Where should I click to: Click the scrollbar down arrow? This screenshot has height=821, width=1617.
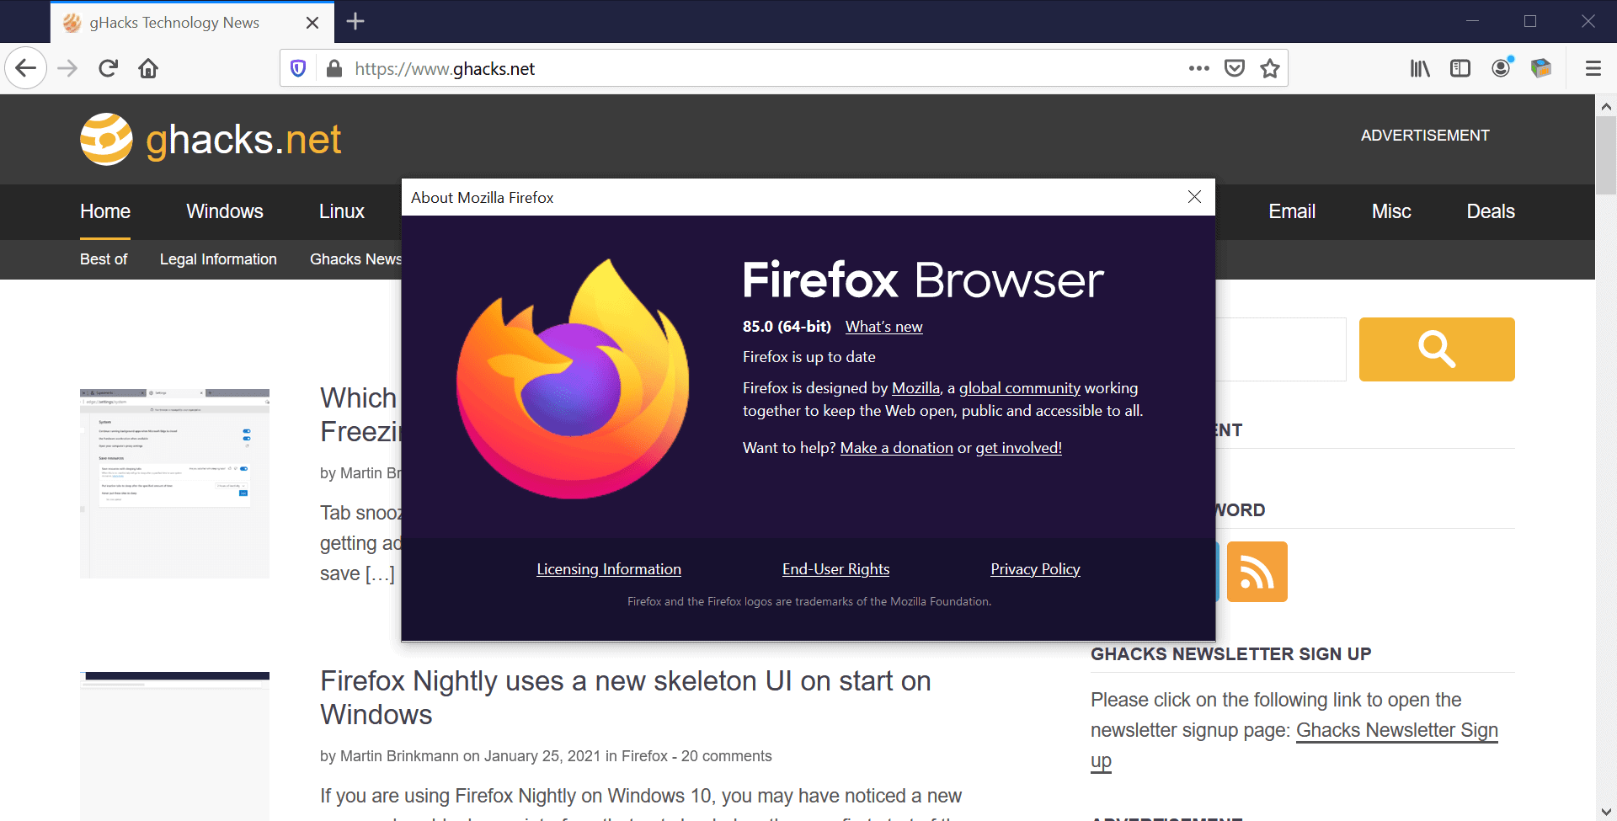[1606, 812]
